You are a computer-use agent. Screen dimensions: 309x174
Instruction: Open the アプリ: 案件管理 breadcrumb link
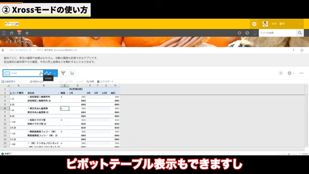tap(57, 50)
